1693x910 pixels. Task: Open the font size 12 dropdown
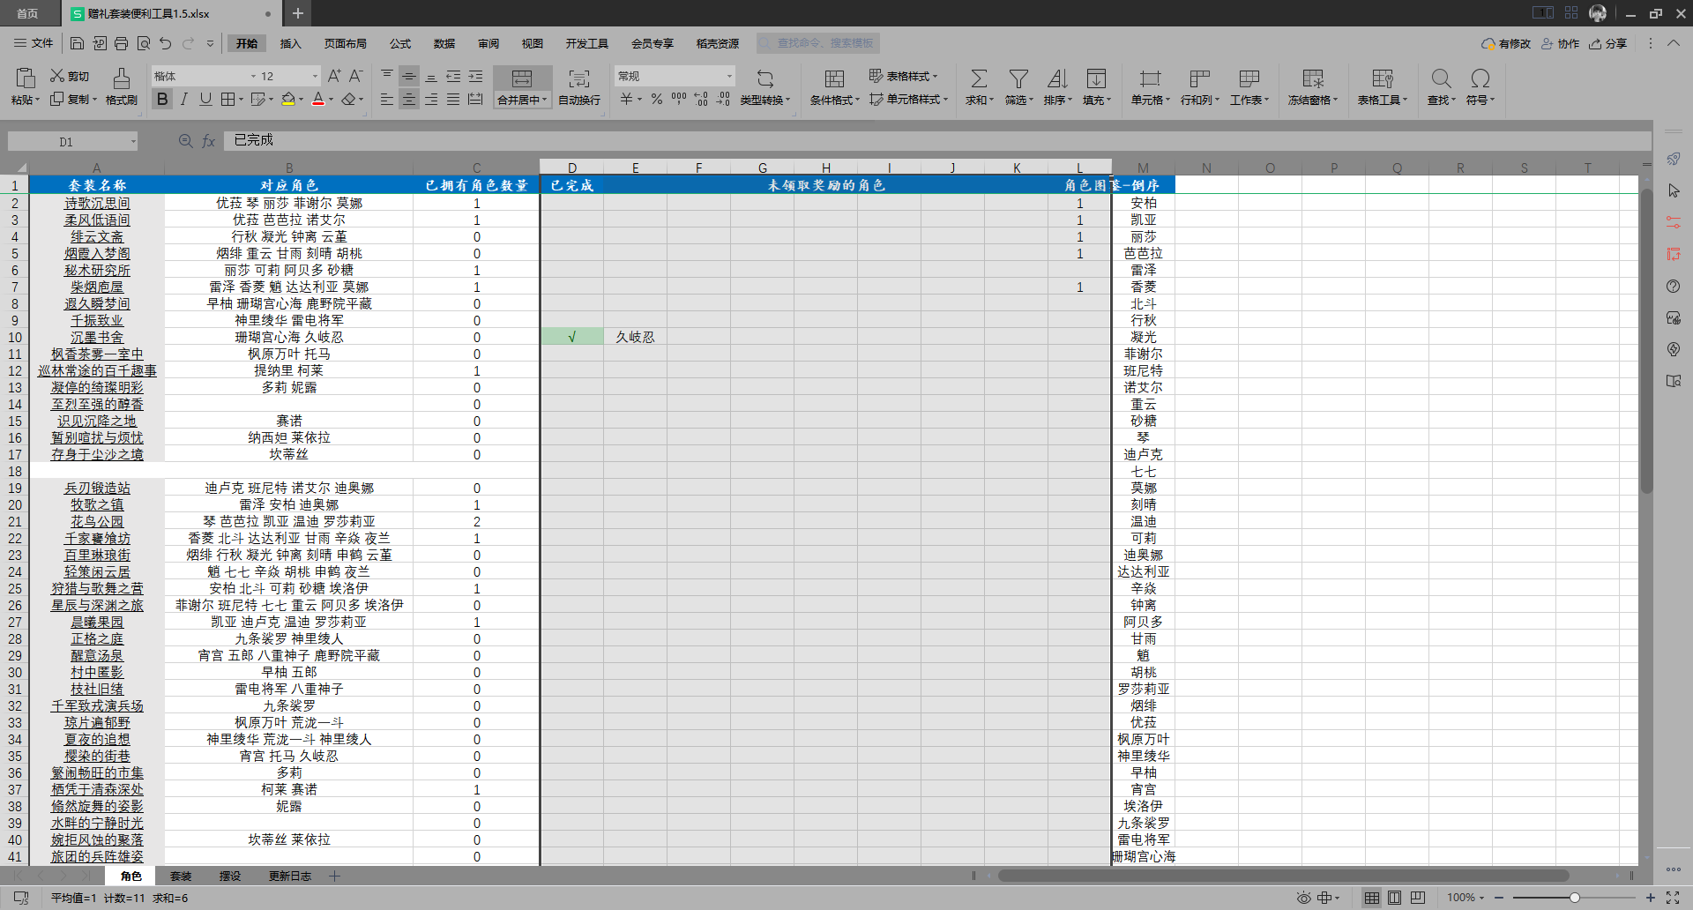[x=315, y=77]
